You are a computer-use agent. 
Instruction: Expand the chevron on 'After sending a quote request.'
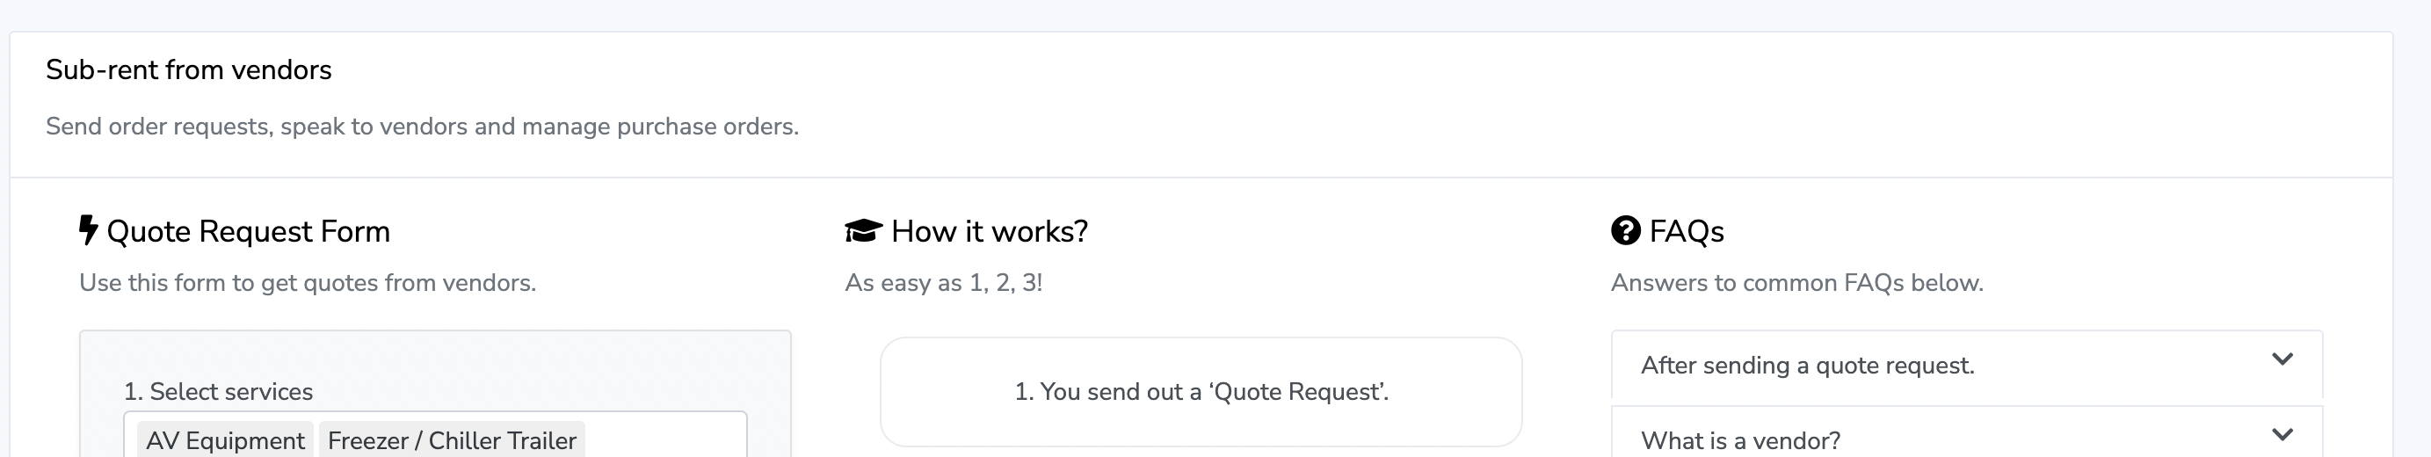coord(2282,359)
